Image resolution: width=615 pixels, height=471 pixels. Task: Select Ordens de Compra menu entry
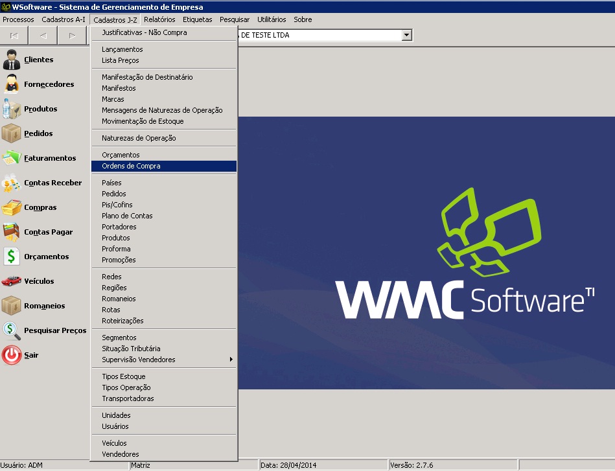click(131, 166)
